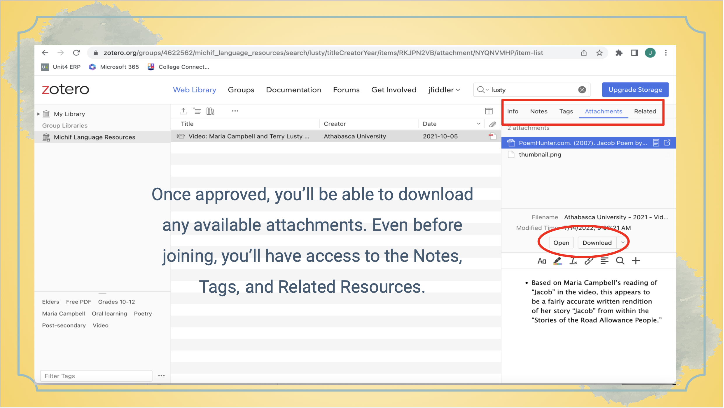Click the link insertion icon

point(589,261)
